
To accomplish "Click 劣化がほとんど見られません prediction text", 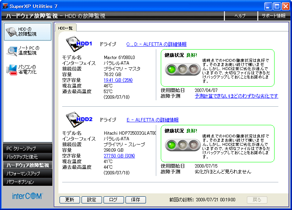I will (x=223, y=171).
